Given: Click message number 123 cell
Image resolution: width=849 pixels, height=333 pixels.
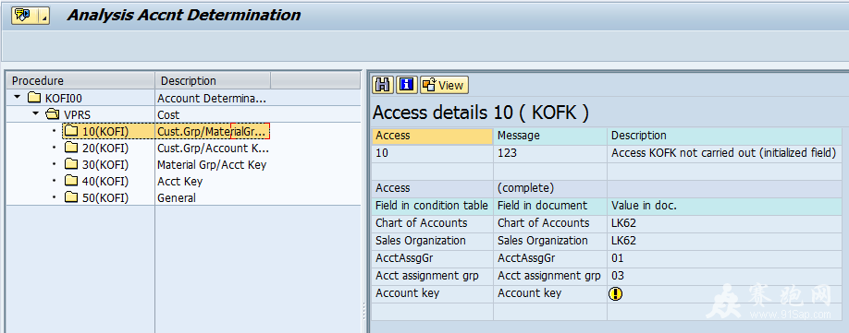Looking at the screenshot, I should coord(550,153).
